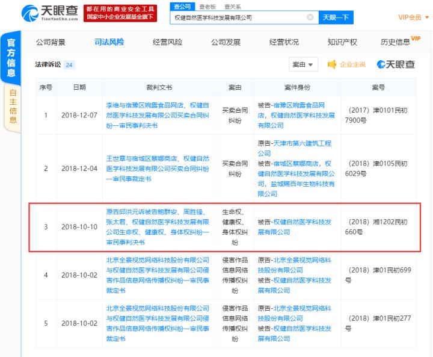Switch to the 查关系 search tab
Image resolution: width=433 pixels, height=357 pixels.
click(x=233, y=7)
